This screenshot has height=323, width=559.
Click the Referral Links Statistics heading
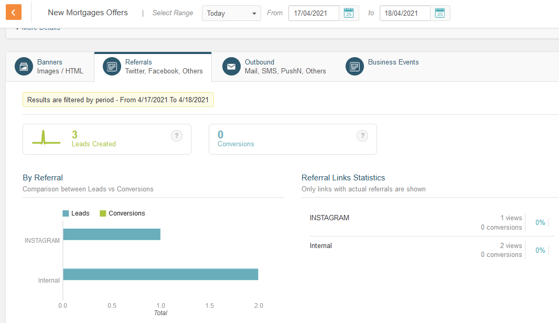[343, 178]
